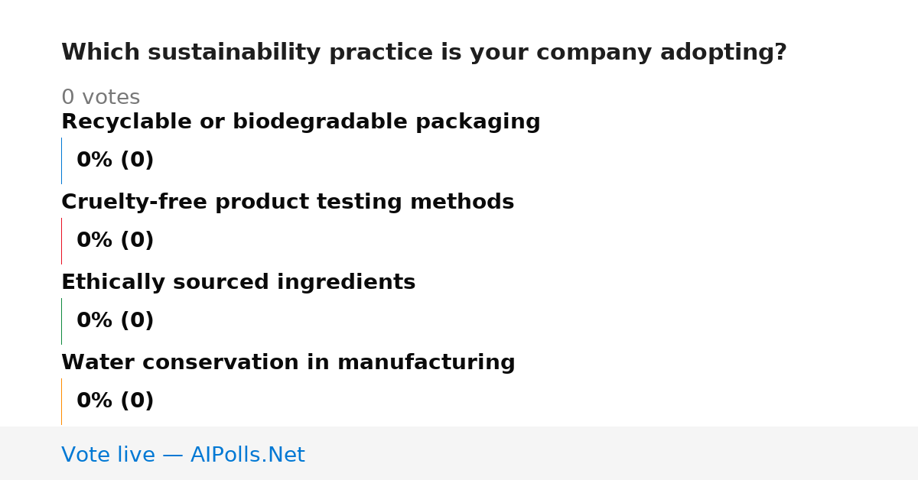Click the blue bar for recyclable packaging
Screen dimensions: 918x480
coord(61,161)
